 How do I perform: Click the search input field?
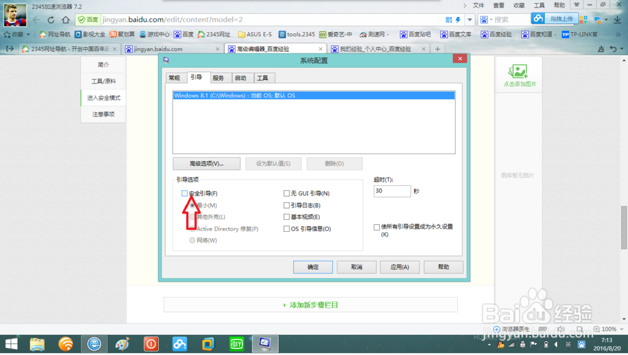(x=511, y=19)
